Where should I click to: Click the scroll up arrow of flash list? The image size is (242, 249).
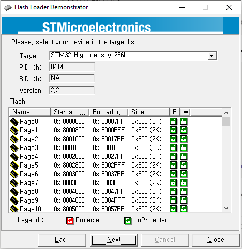226,113
